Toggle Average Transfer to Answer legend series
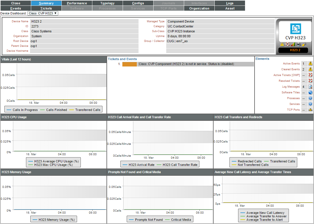Image resolution: width=314 pixels, height=224 pixels. point(263,216)
